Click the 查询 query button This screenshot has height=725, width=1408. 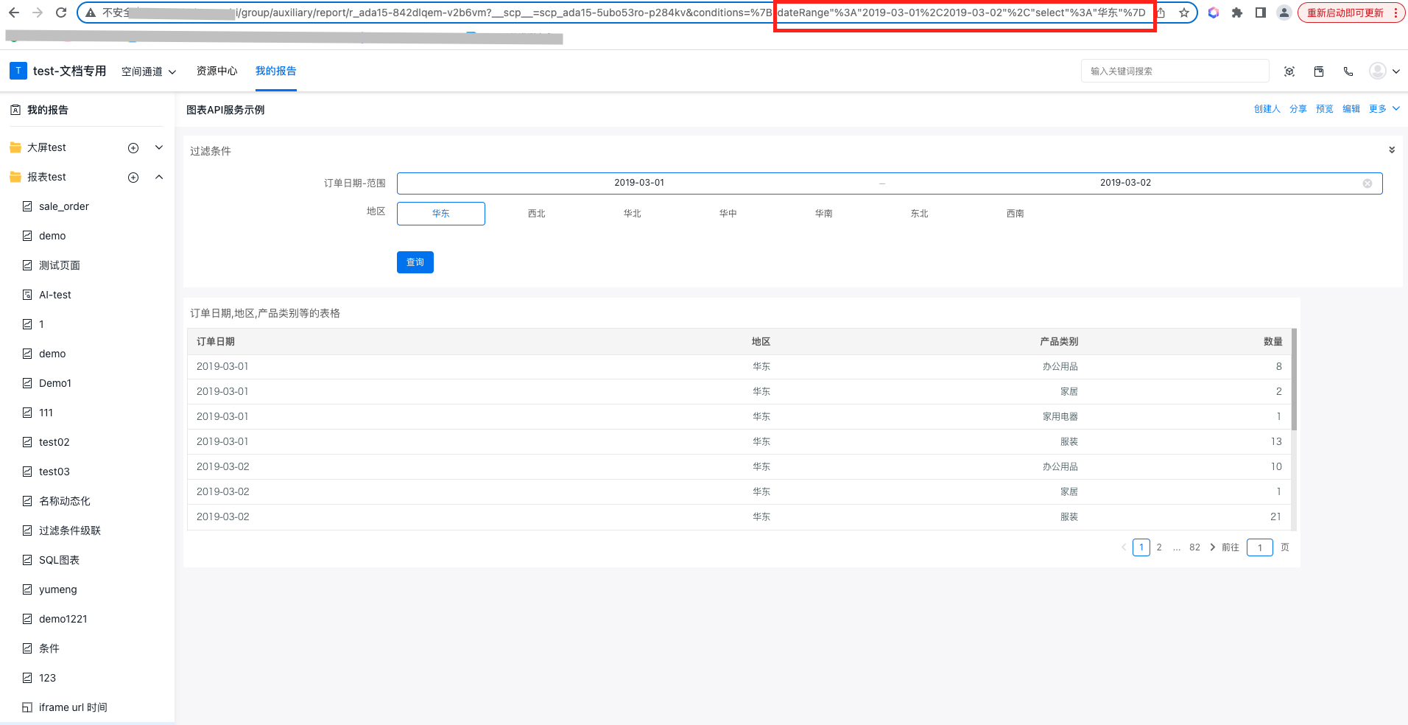pos(415,262)
